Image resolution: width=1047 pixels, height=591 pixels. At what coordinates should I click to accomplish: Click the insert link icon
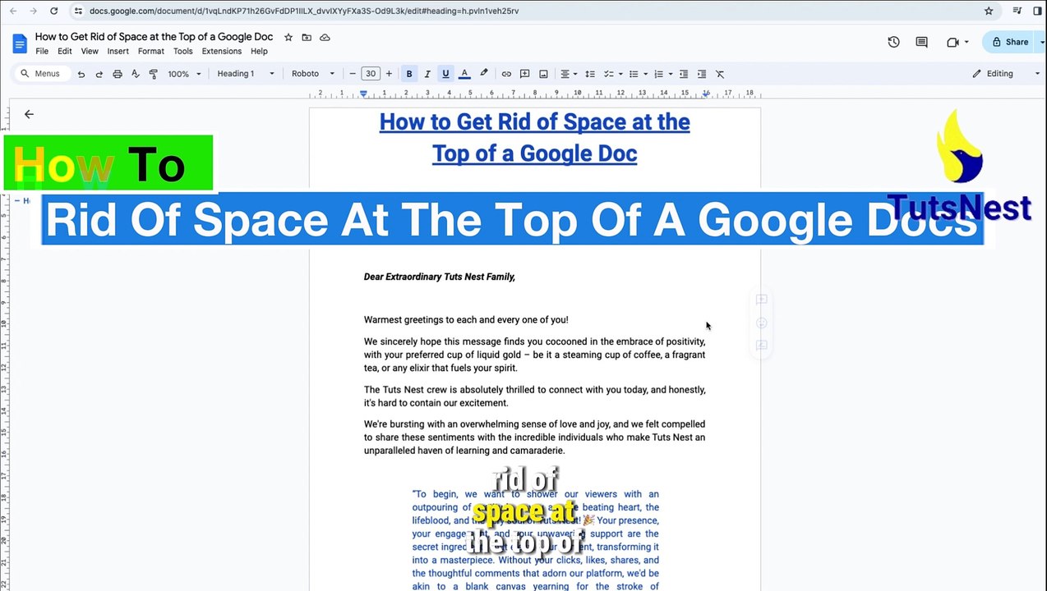506,74
